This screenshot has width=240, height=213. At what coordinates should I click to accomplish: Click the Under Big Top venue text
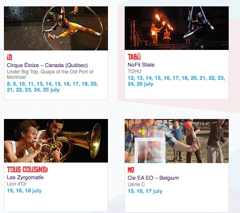click(50, 74)
